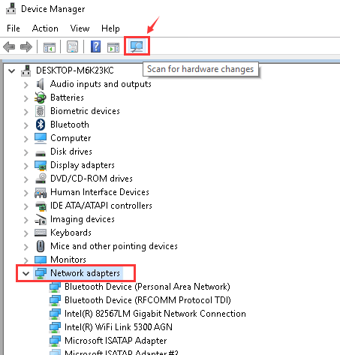340x355 pixels.
Task: Collapse the Network adapters category
Action: pos(26,273)
